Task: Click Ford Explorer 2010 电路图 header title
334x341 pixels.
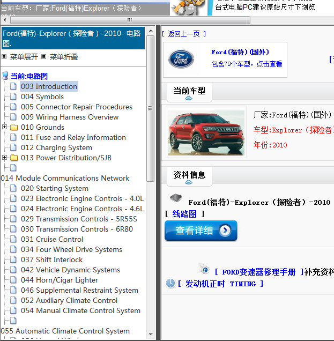Action: click(73, 38)
